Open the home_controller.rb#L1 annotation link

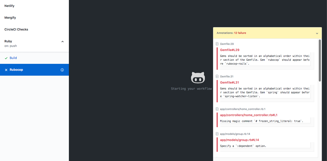click(249, 115)
